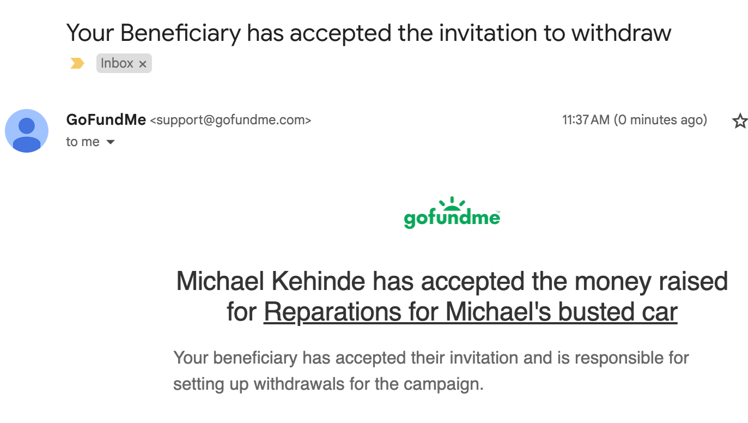
Task: Click the "setting up withdrawals" sentence
Action: click(x=329, y=384)
